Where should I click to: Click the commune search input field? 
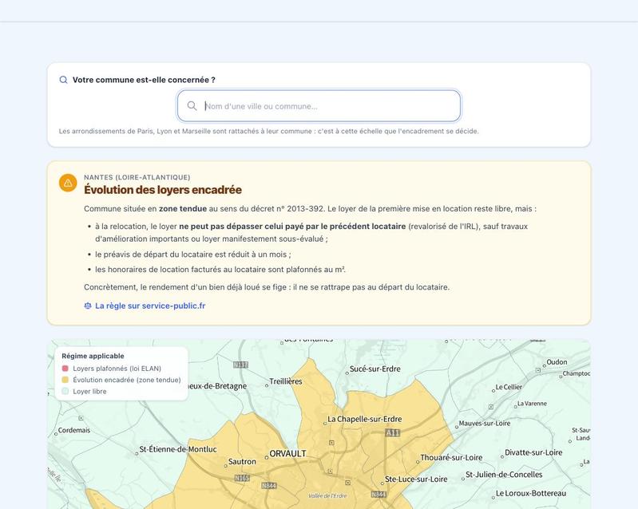319,106
